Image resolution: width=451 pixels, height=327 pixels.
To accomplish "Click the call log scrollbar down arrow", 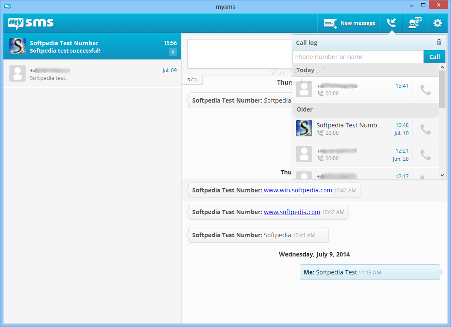I will [x=442, y=175].
